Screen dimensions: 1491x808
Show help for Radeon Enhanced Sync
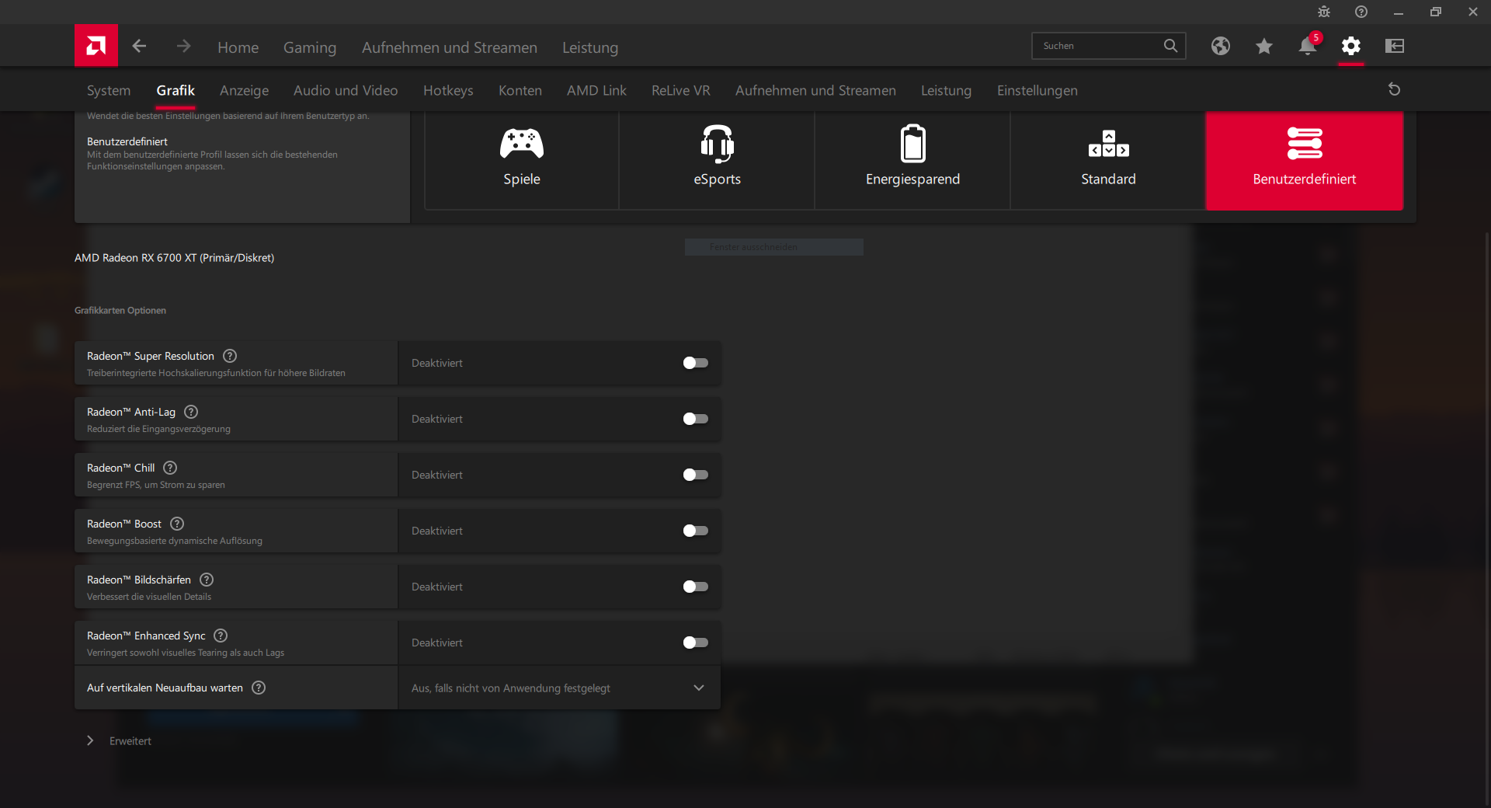[221, 636]
